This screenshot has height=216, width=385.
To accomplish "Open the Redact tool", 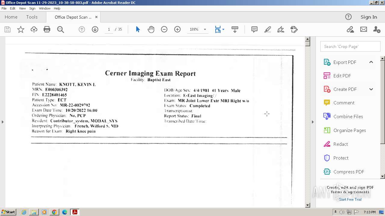I will (340, 144).
